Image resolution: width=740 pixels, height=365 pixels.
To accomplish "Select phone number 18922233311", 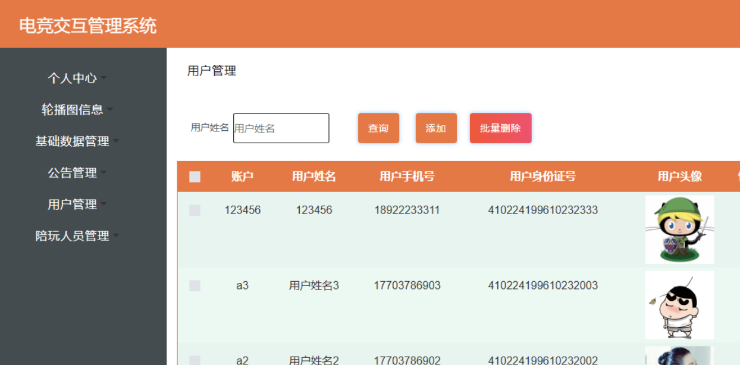I will [x=407, y=210].
